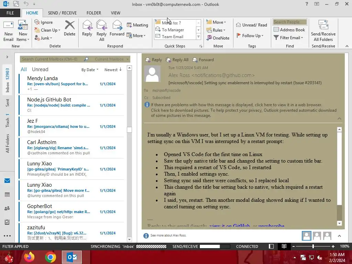The image size is (352, 264).
Task: Switch to Mail view
Action: 7,181
